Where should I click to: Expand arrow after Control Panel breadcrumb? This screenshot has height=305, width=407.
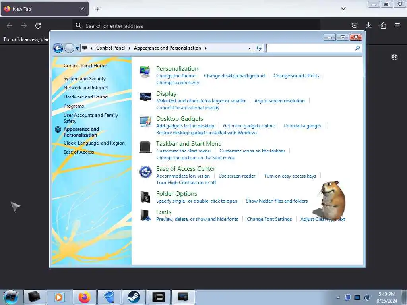[x=129, y=48]
